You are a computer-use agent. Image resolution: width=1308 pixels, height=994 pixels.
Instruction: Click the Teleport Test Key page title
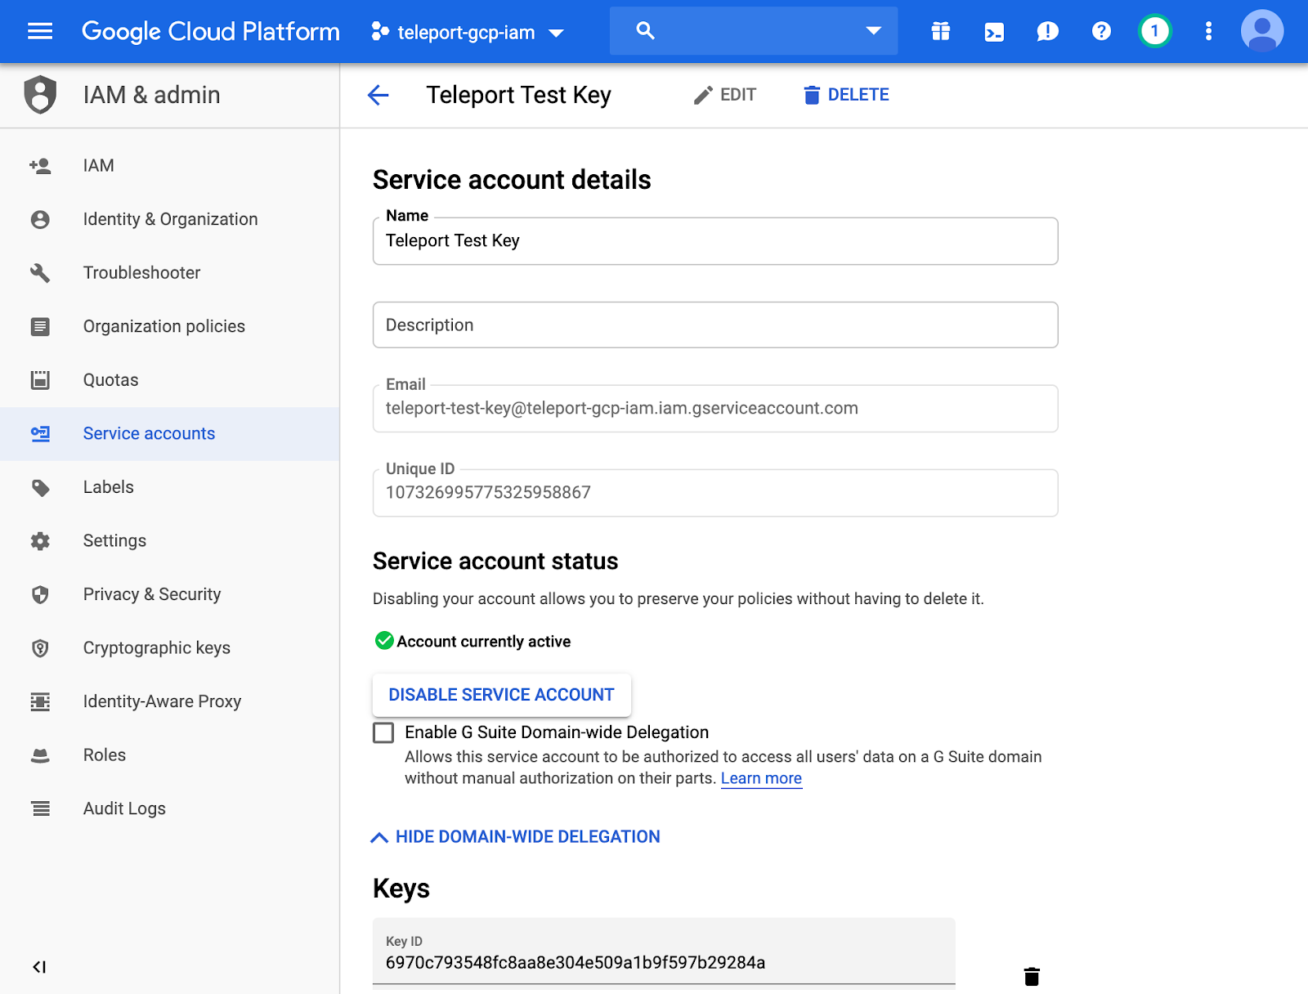point(519,95)
